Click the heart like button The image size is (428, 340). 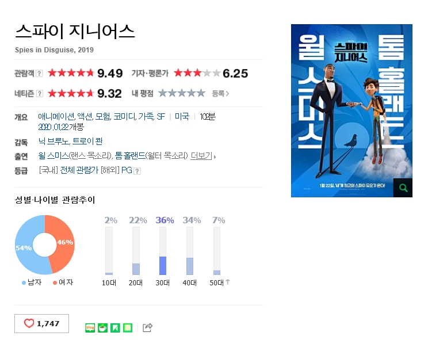(41, 323)
